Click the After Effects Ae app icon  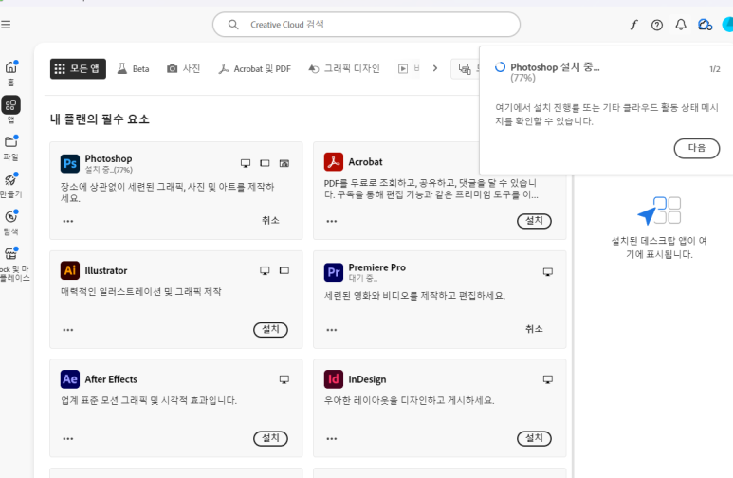click(70, 379)
